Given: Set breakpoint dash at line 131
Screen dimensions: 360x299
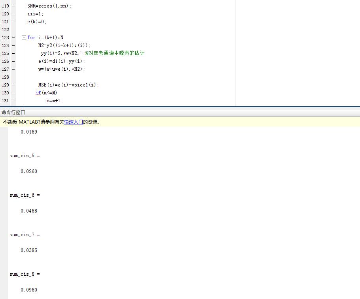Looking at the screenshot, I should coord(13,101).
